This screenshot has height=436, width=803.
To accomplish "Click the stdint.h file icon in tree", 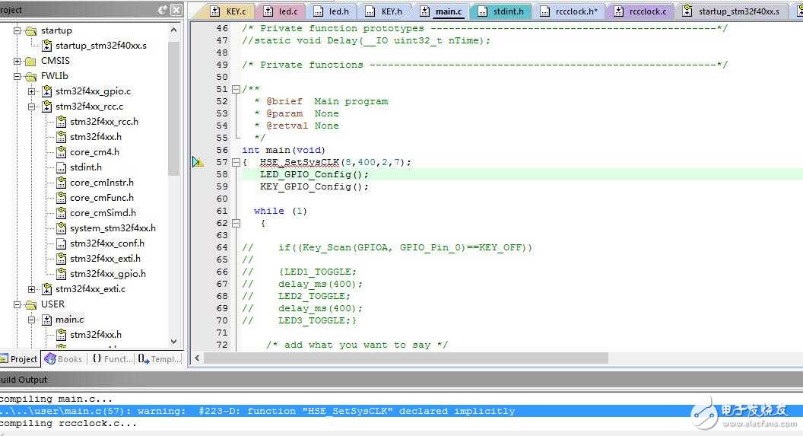I will [x=61, y=167].
